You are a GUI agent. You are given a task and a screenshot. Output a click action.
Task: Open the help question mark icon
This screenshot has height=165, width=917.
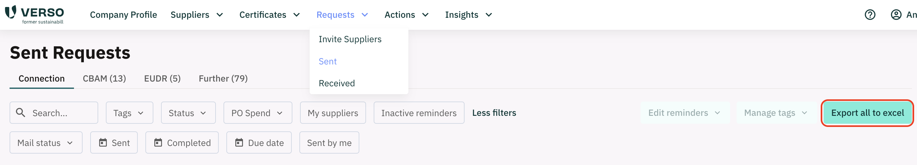(x=870, y=15)
